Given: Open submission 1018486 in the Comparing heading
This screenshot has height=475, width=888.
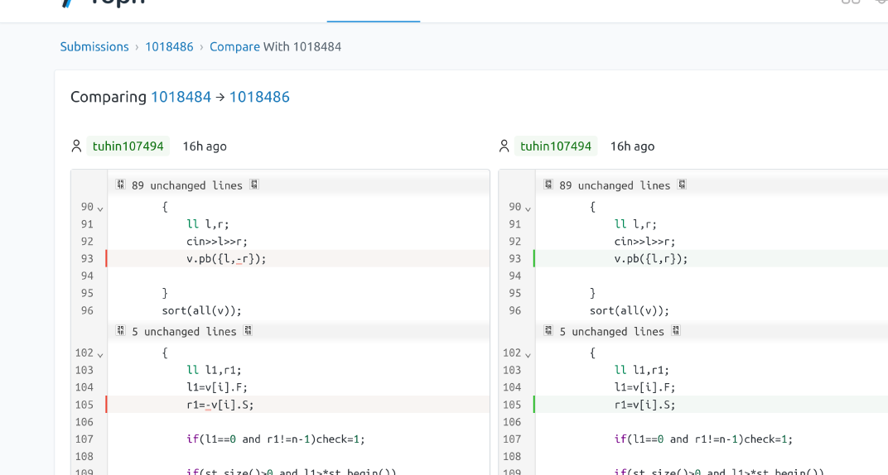Looking at the screenshot, I should (259, 97).
